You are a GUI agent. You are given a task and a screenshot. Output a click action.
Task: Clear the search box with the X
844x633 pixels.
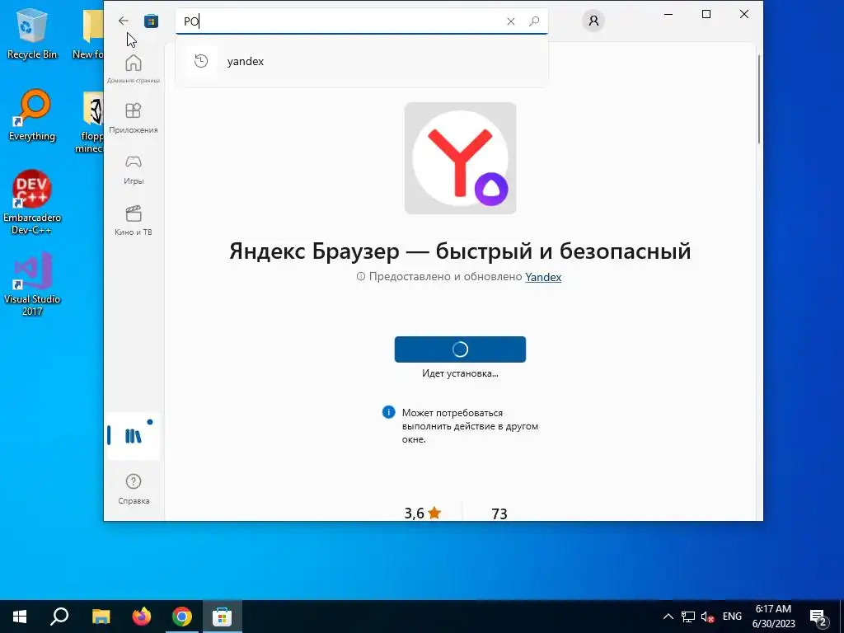coord(511,21)
